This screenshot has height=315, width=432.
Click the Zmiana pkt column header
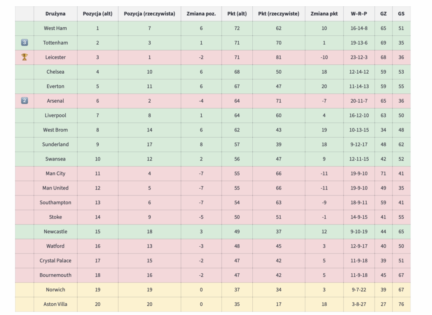(x=324, y=13)
